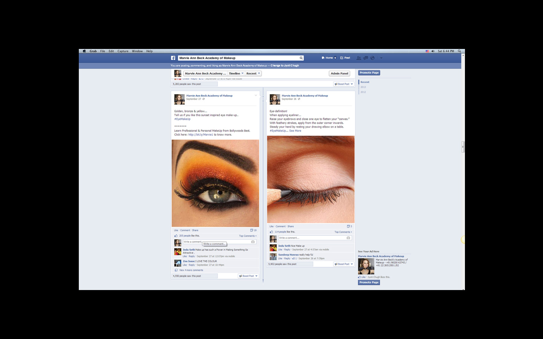The width and height of the screenshot is (543, 339).
Task: Open Top Comments dropdown on September 26 post
Action: pos(343,232)
